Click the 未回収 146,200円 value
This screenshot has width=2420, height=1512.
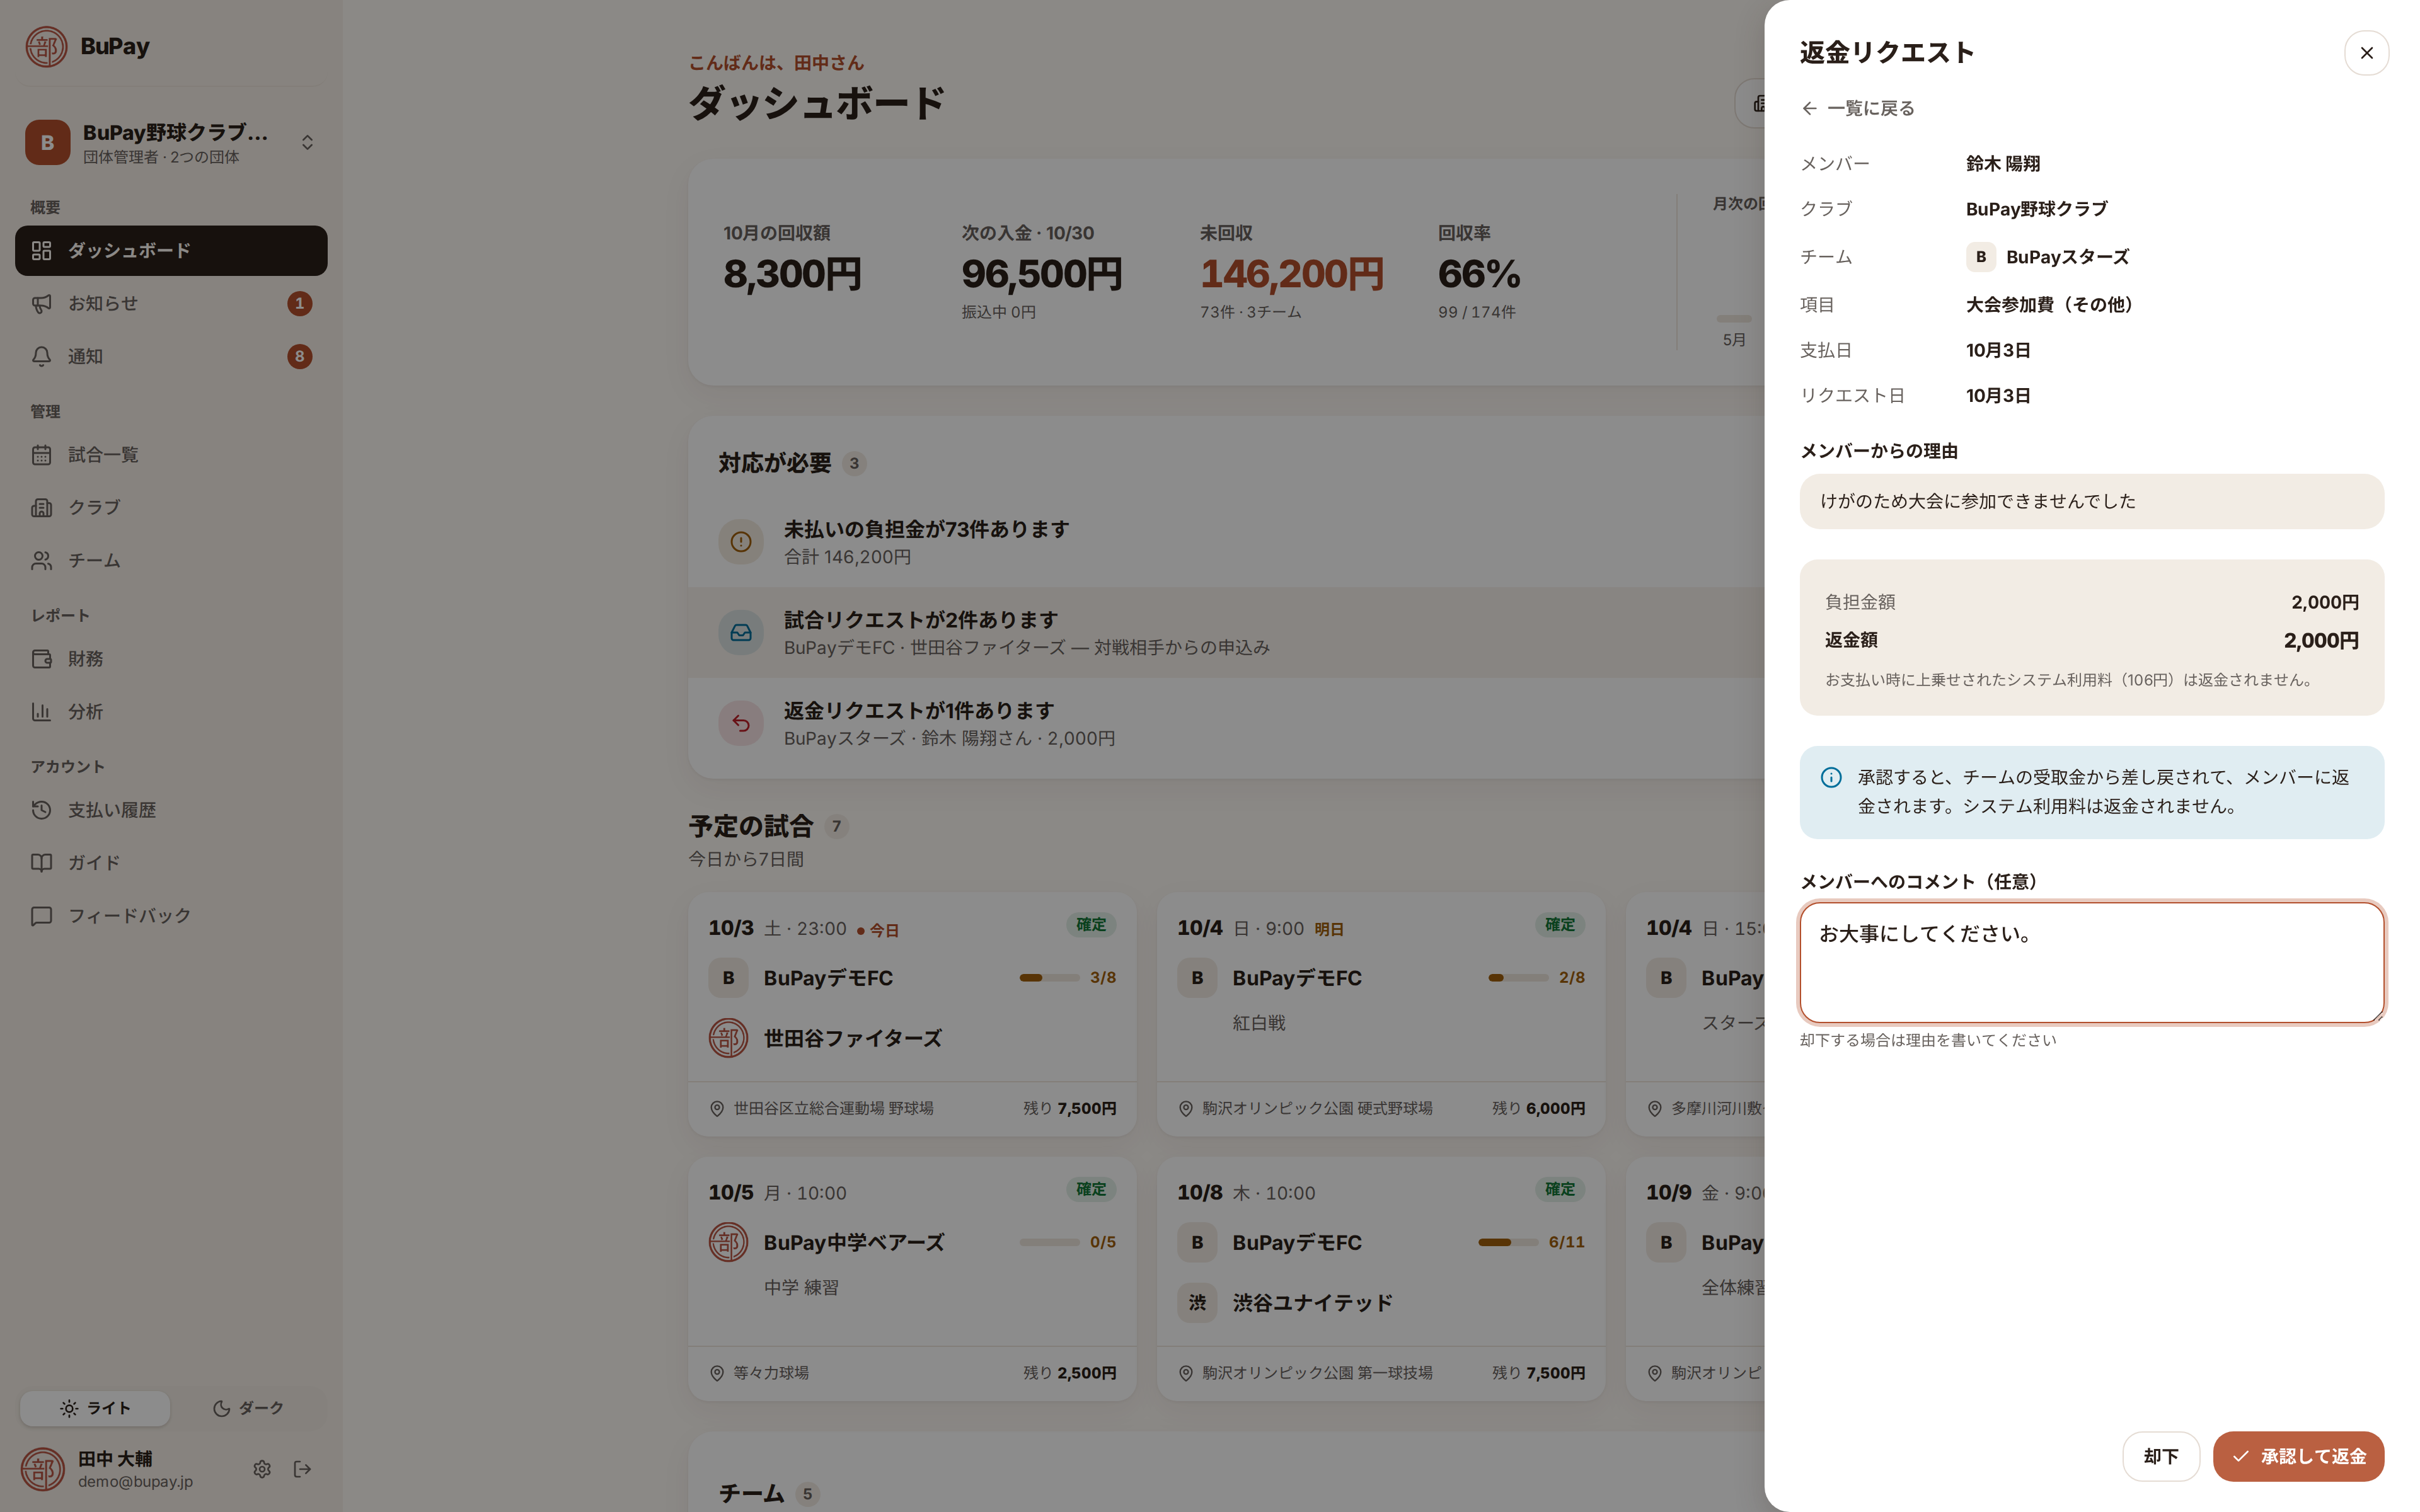point(1292,274)
